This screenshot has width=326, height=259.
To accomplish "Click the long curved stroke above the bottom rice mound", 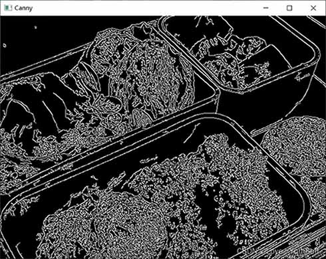I will click(x=191, y=133).
